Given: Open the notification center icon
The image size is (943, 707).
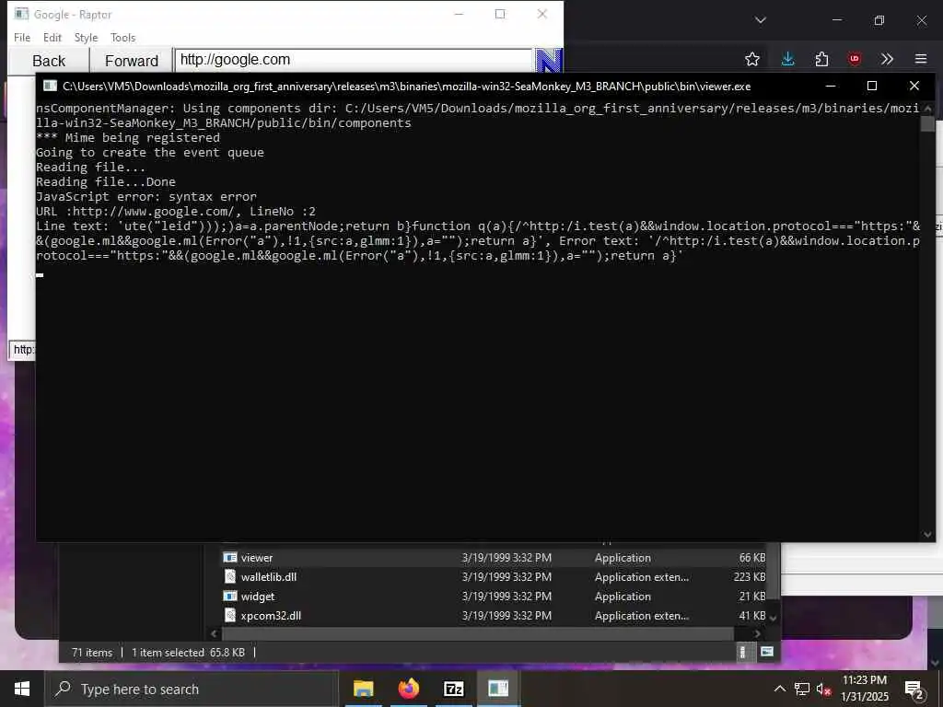Looking at the screenshot, I should 914,689.
